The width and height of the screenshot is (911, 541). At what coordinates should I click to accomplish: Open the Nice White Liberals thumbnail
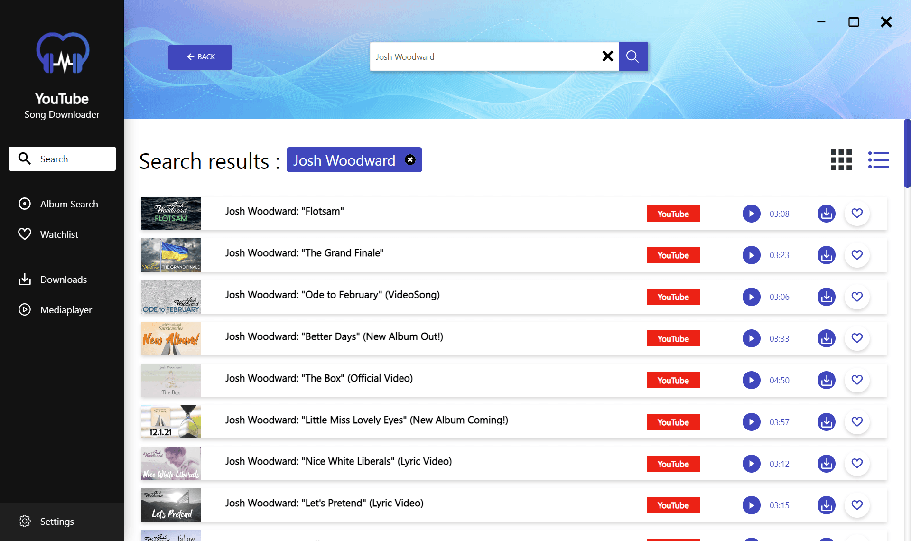click(x=171, y=464)
